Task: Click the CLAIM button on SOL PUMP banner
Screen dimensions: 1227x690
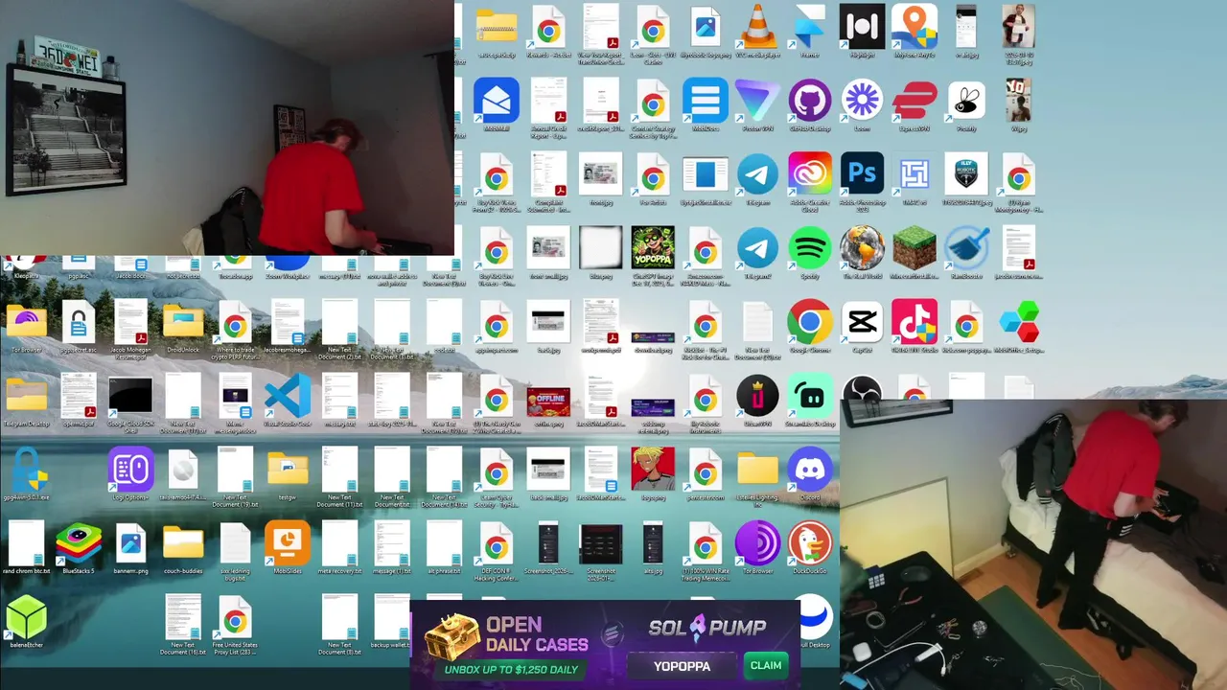Action: (766, 666)
